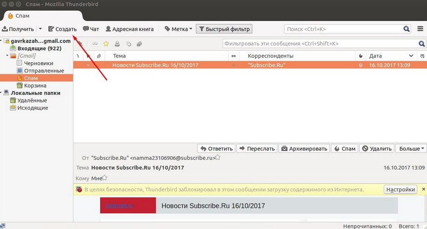Toggle the contacts quick filter icon
This screenshot has height=229, width=427.
[117, 44]
